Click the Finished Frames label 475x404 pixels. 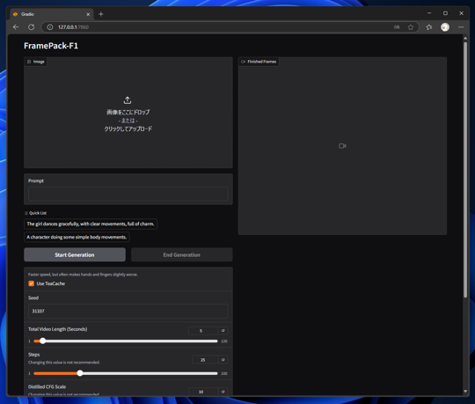click(x=259, y=62)
